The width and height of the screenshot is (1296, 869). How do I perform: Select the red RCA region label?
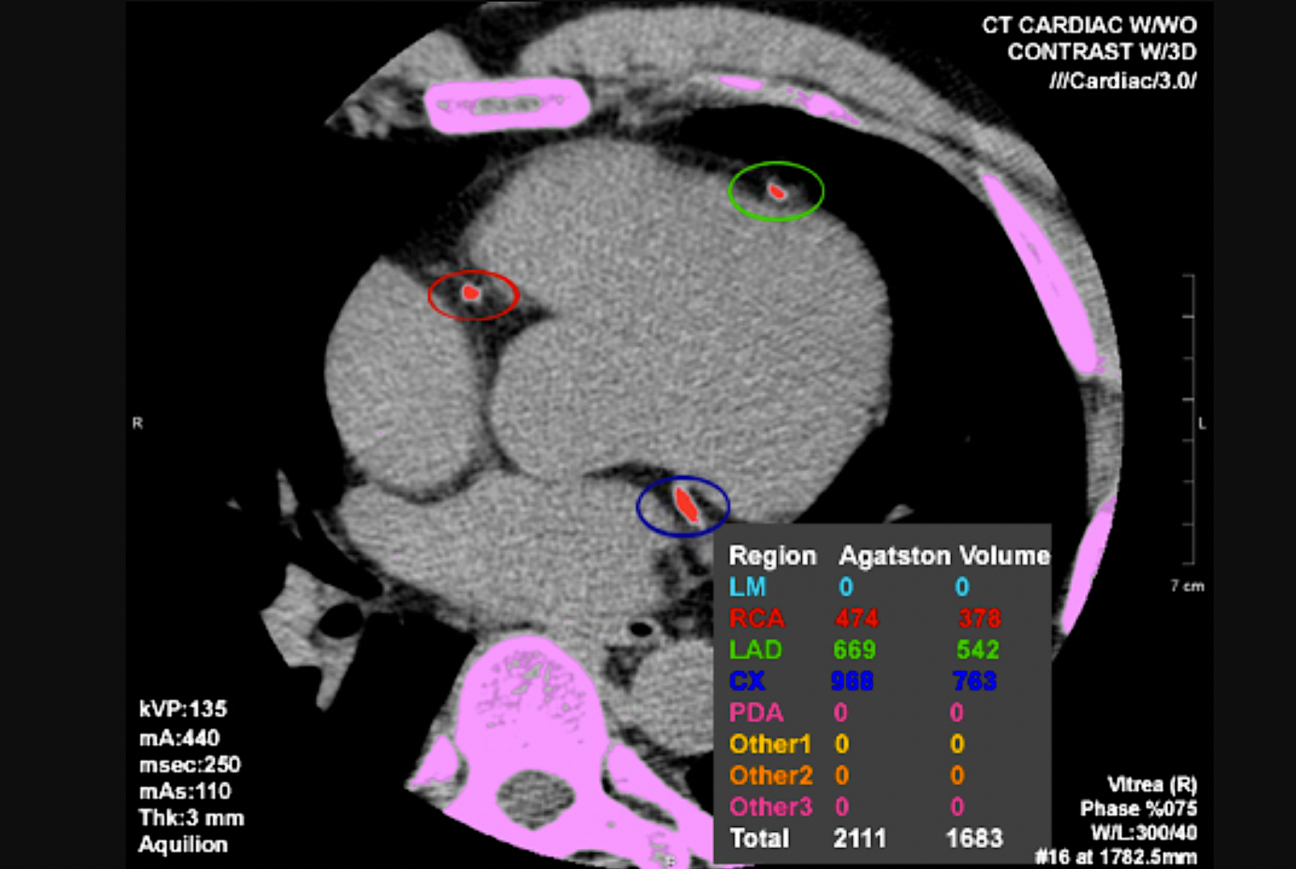pyautogui.click(x=756, y=619)
